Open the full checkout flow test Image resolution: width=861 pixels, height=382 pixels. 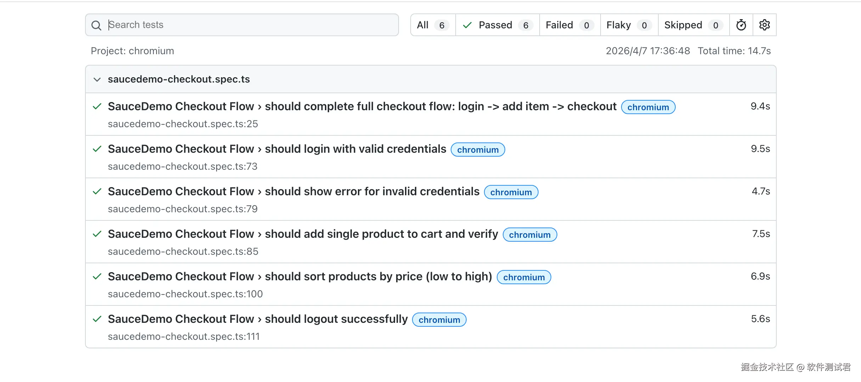362,107
